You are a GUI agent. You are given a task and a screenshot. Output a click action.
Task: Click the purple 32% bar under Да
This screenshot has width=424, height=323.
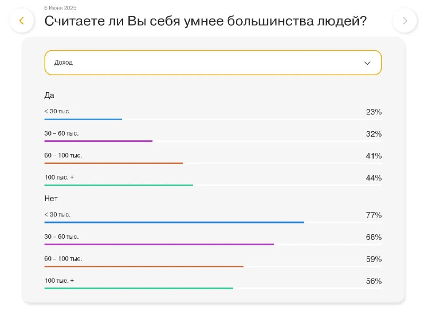98,141
